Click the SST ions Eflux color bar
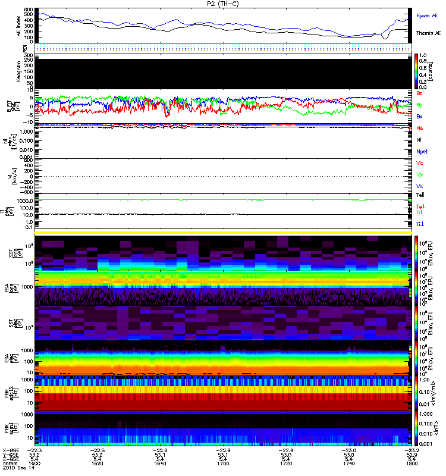 click(x=416, y=253)
